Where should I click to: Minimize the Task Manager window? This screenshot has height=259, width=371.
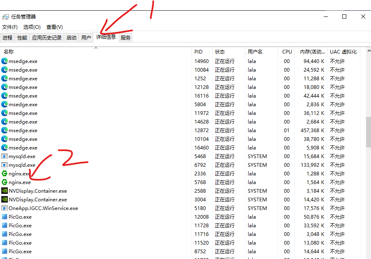(x=326, y=16)
